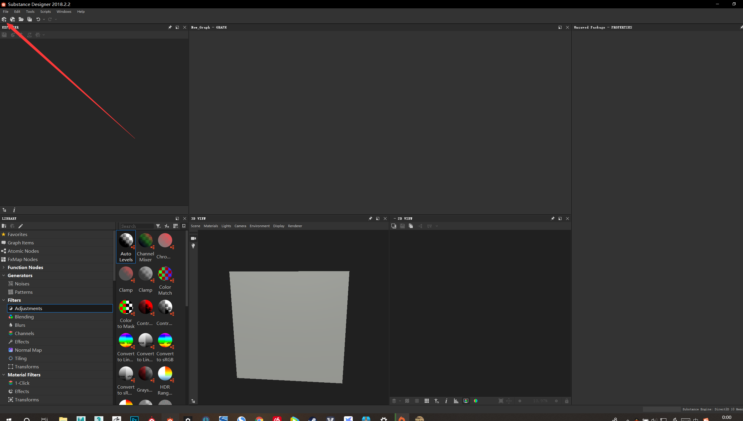This screenshot has height=421, width=743.
Task: Click the Undo icon
Action: point(38,19)
